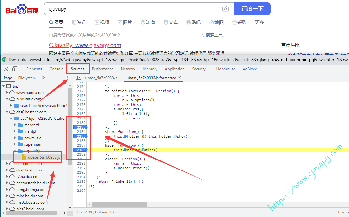Click the 百度热搜 heading
Viewport: 349px width, 217px height.
pos(290,45)
